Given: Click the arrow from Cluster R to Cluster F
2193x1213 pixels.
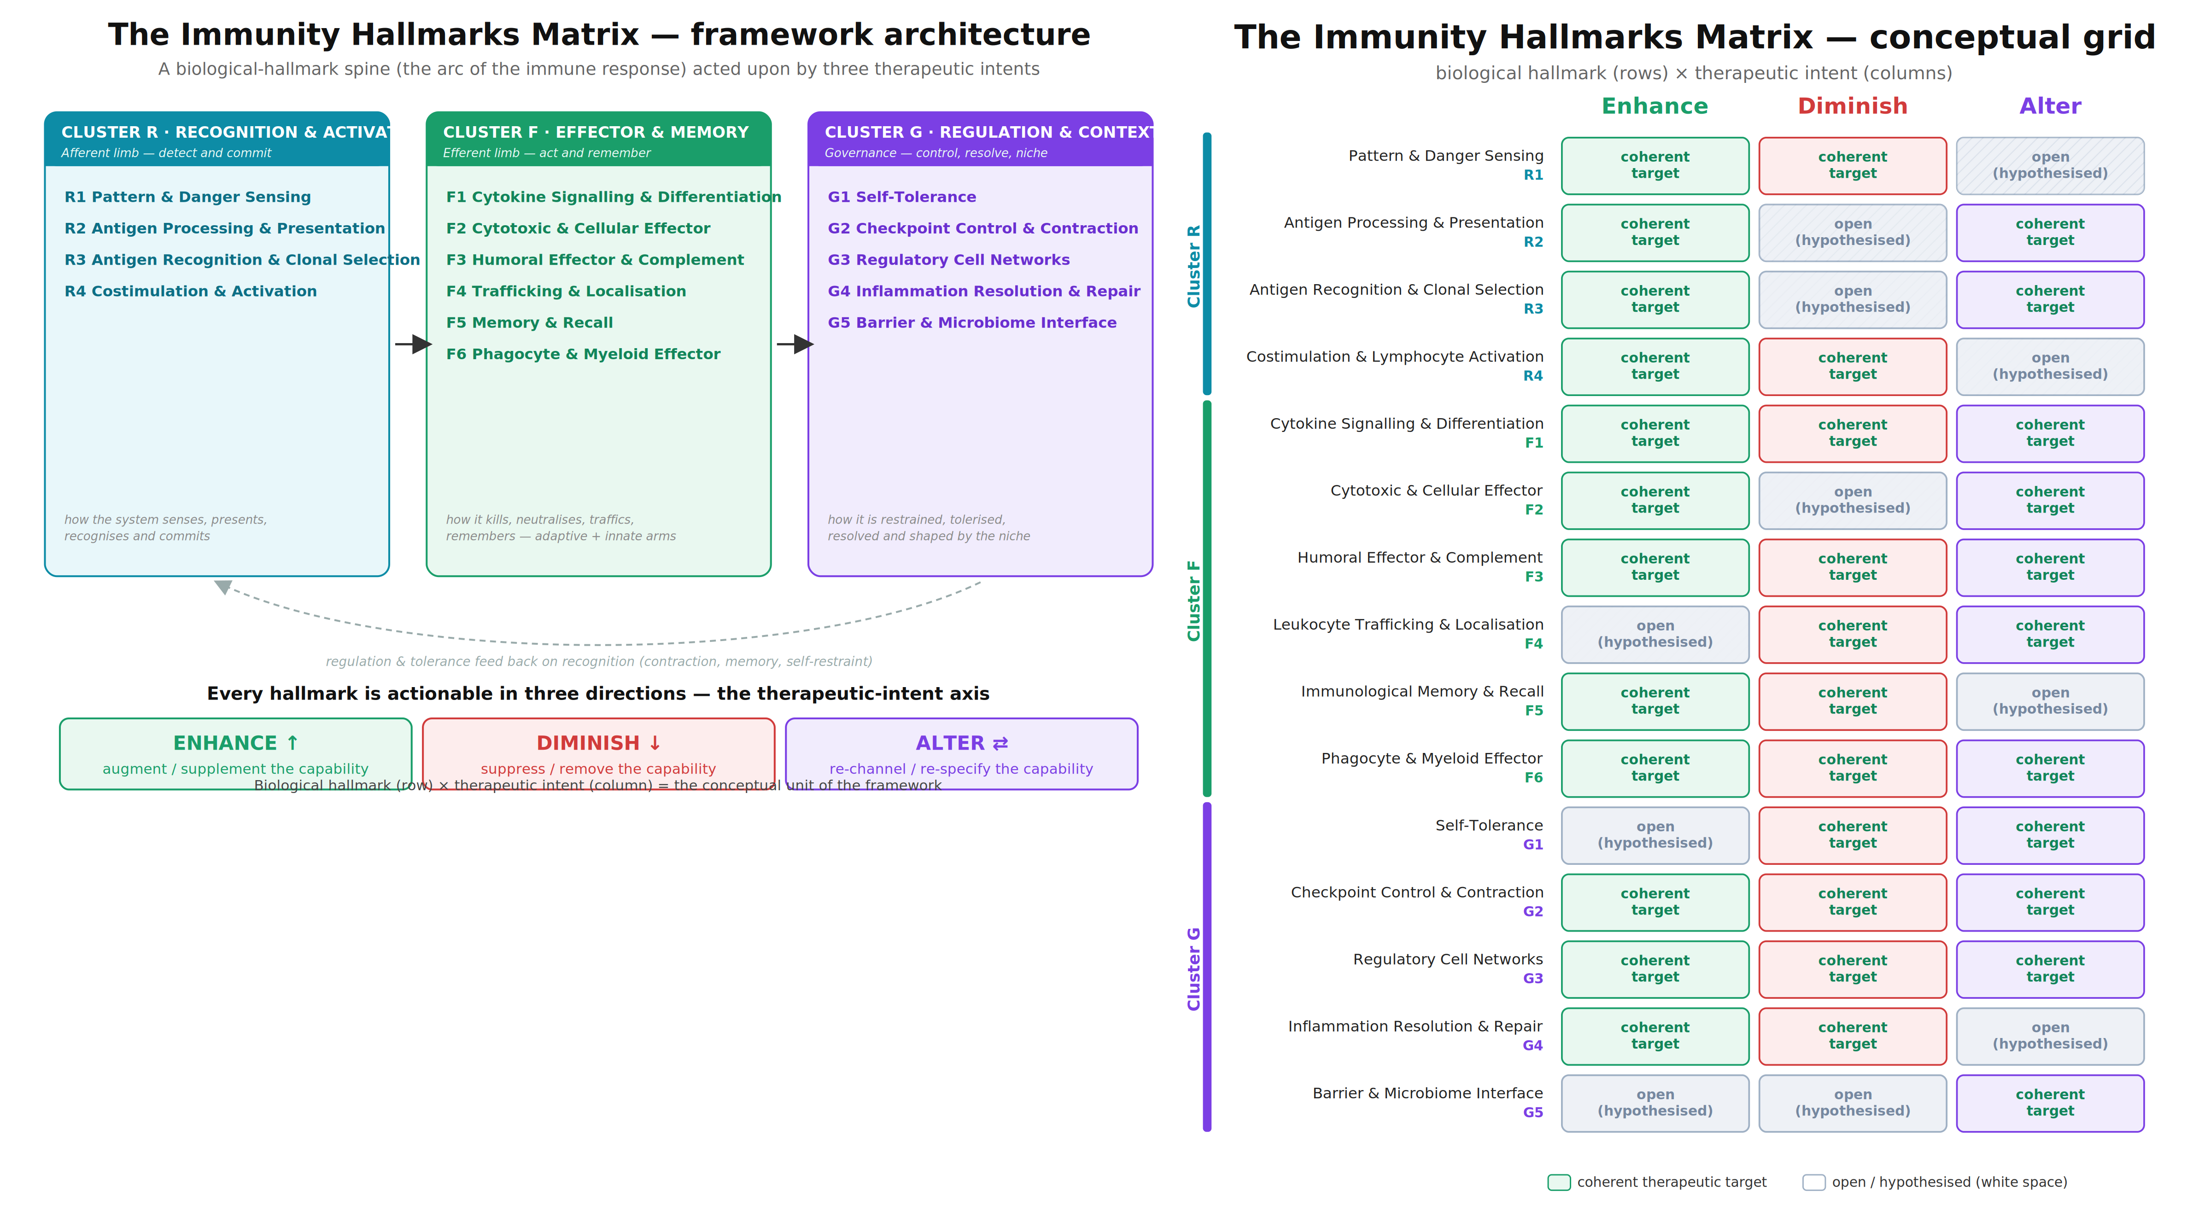Looking at the screenshot, I should coord(413,344).
